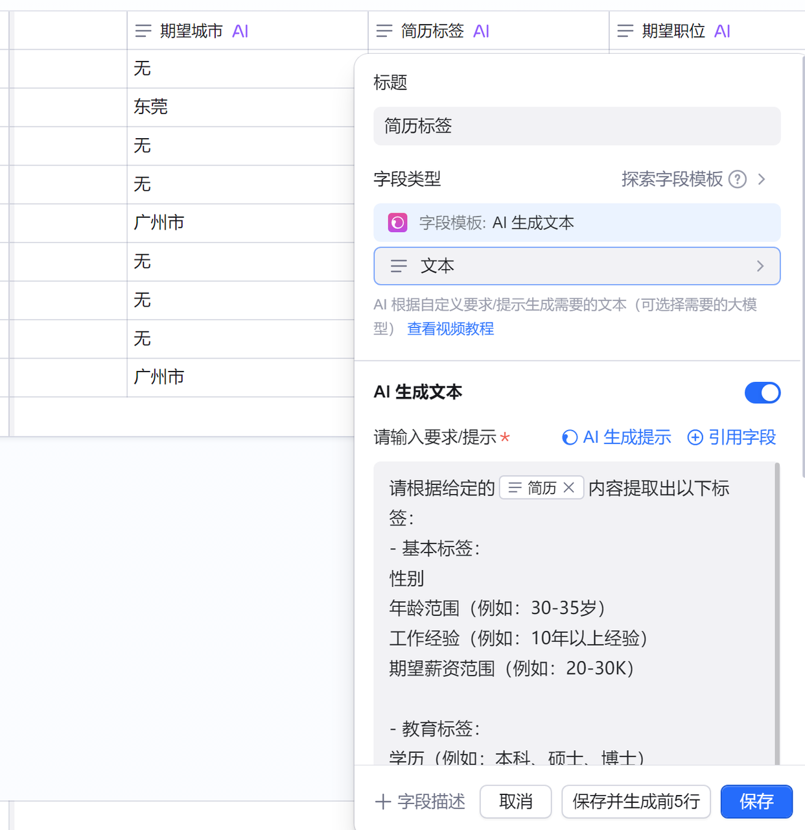Expand 探索字段模板 chevron arrow
The width and height of the screenshot is (805, 830).
[x=762, y=179]
